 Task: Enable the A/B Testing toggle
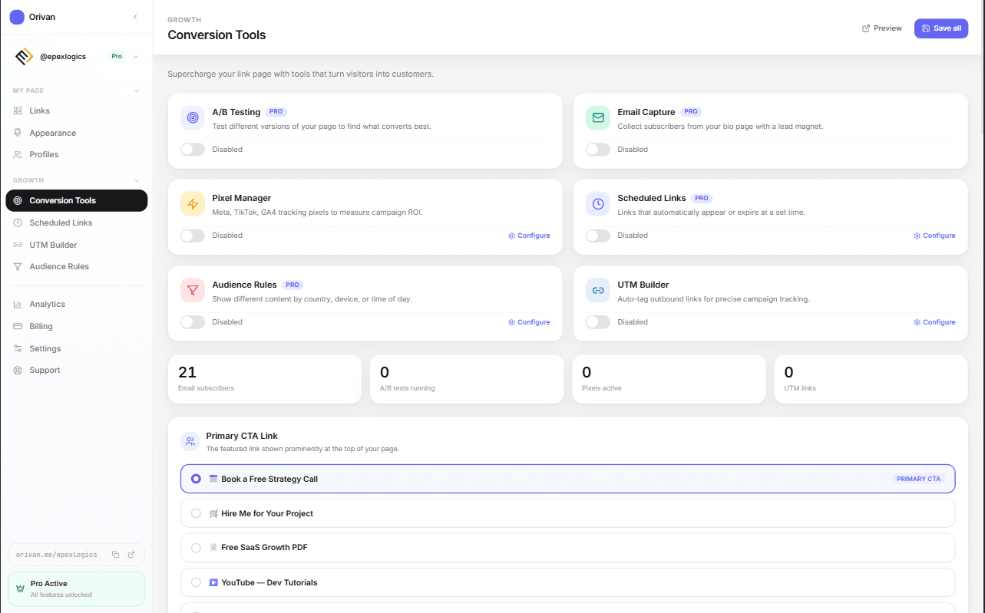pyautogui.click(x=193, y=150)
